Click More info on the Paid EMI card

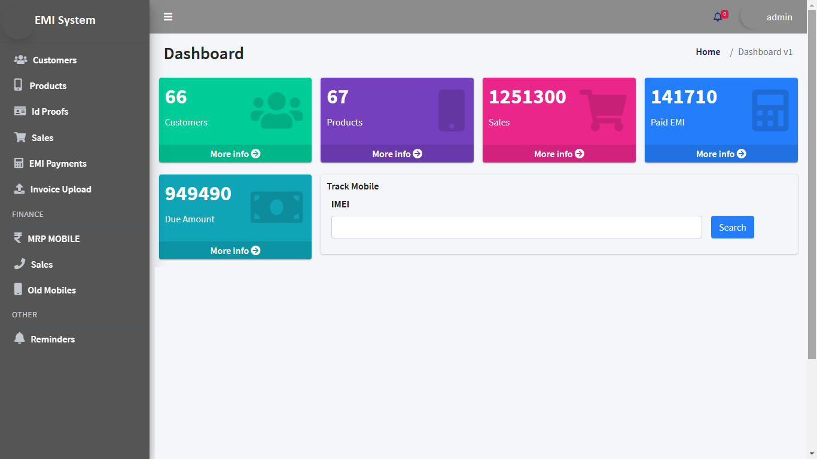tap(721, 154)
